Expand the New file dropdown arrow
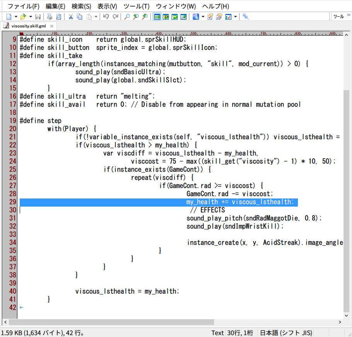This screenshot has width=352, height=337. tap(16, 17)
